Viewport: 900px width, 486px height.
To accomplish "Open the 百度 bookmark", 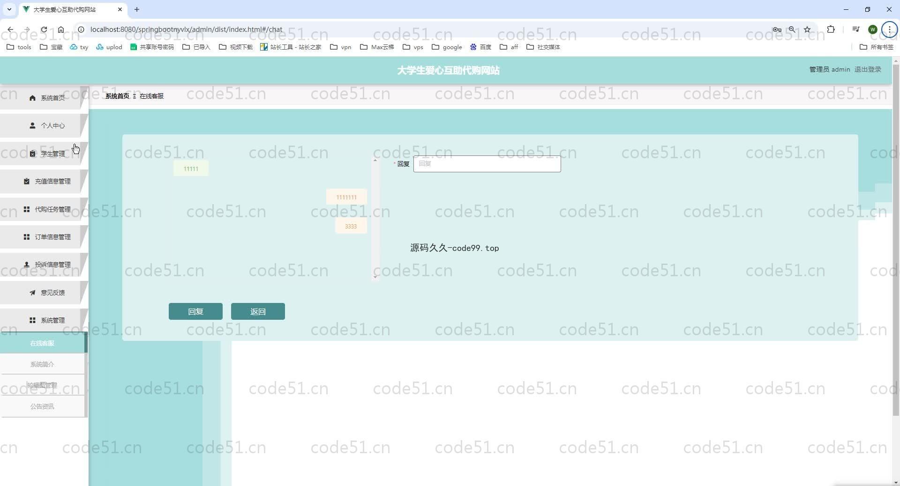I will click(480, 47).
